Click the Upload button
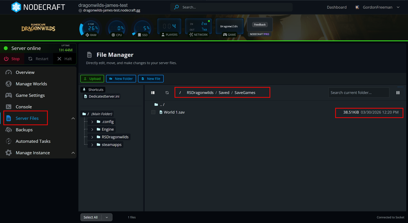408x223 pixels. (x=92, y=79)
